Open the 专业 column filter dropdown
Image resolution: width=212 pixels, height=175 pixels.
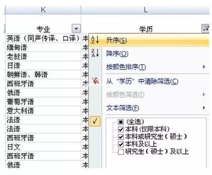coord(77,29)
